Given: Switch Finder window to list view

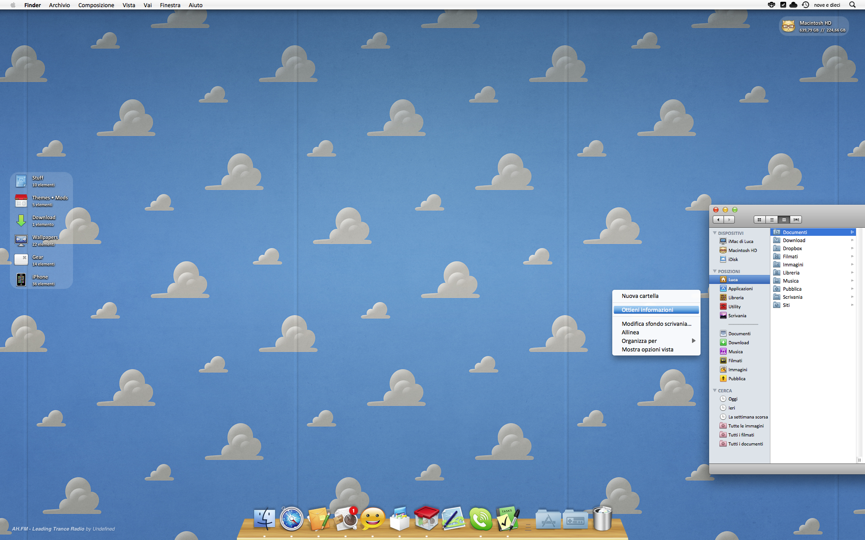Looking at the screenshot, I should 772,220.
